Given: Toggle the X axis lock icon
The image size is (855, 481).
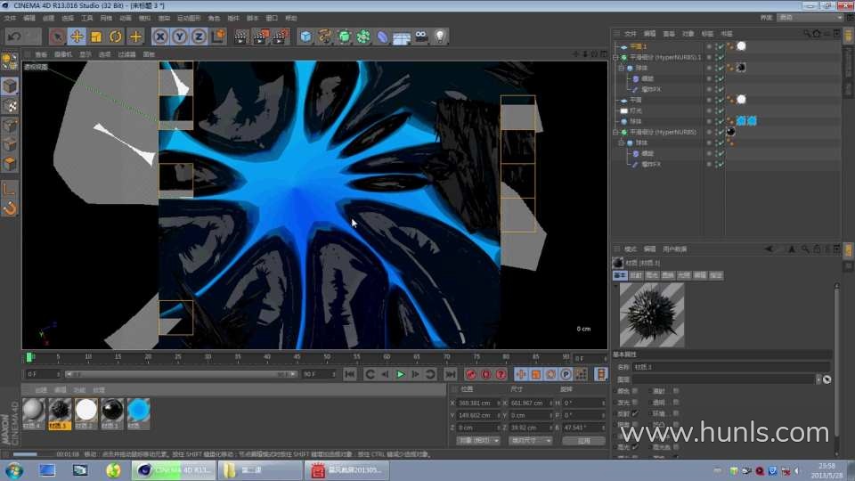Looking at the screenshot, I should [159, 37].
